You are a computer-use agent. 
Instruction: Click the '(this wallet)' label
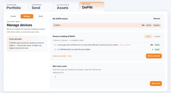(125, 45)
